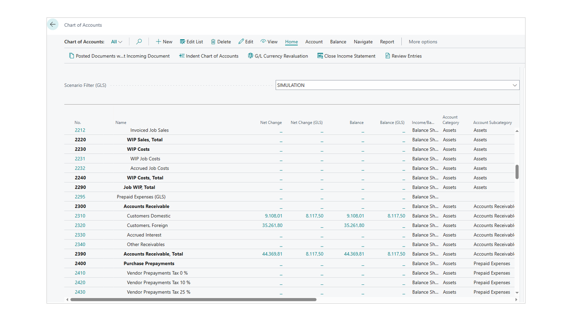Drill into Accounts Receivable Total net change 44.369,81

pos(272,254)
